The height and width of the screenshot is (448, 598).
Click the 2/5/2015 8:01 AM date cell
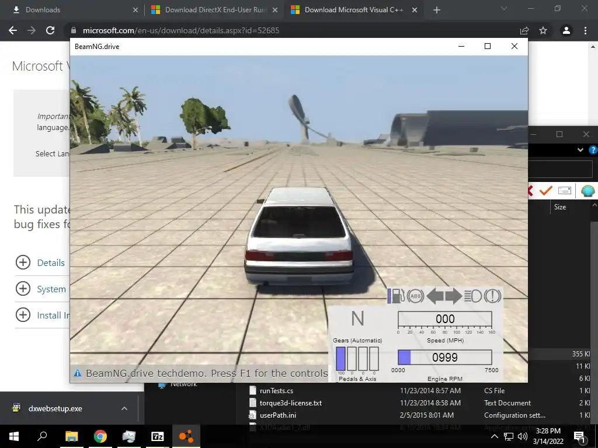427,415
